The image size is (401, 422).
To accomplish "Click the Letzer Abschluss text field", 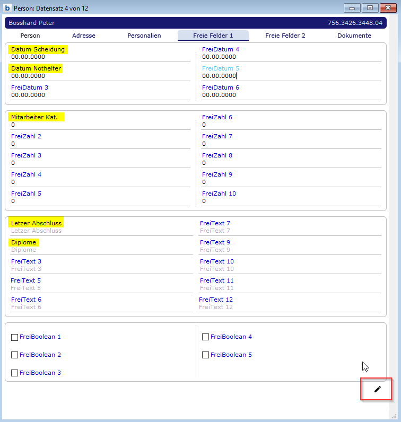I will point(100,231).
